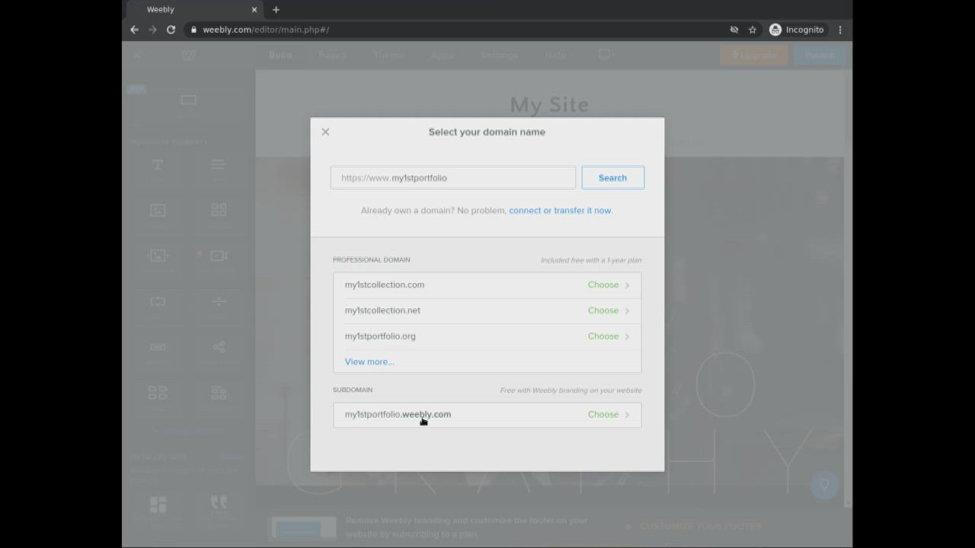Image resolution: width=975 pixels, height=548 pixels.
Task: Select the Image element icon in sidebar
Action: coord(158,210)
